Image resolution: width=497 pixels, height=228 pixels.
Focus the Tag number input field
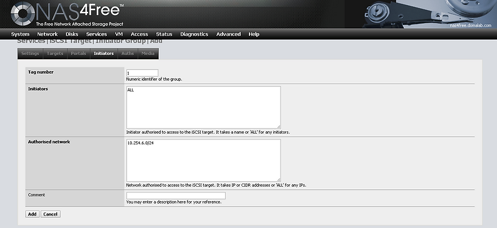[142, 73]
